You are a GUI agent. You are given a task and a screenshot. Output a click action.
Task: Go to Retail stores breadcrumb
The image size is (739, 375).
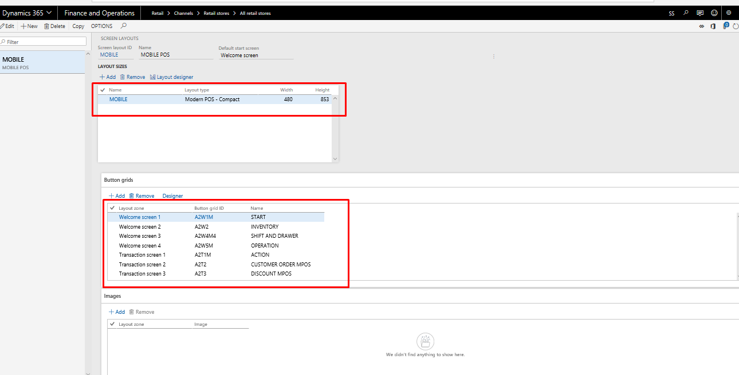pos(217,13)
